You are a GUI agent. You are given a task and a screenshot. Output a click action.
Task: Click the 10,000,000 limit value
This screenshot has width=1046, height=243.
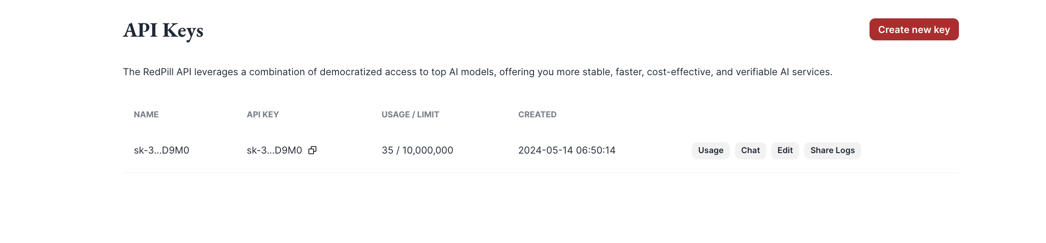(x=428, y=150)
